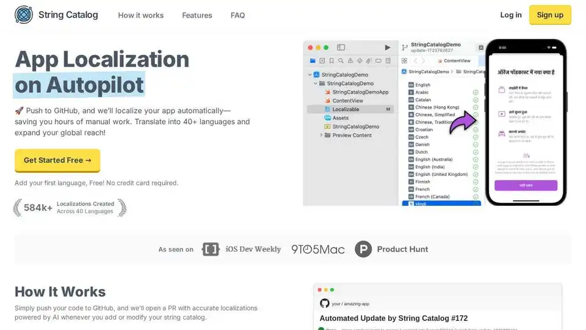Image resolution: width=586 pixels, height=330 pixels.
Task: Select Finnish in the language list
Action: click(x=419, y=182)
